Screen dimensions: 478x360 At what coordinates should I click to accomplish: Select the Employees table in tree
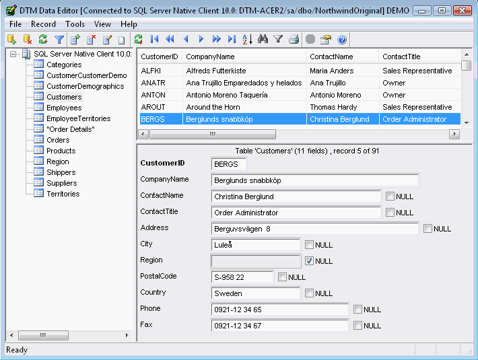tap(64, 108)
